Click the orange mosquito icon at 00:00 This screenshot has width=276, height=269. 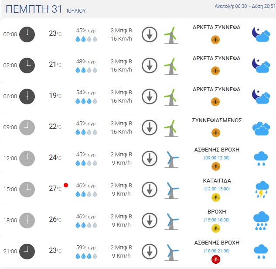[215, 39]
